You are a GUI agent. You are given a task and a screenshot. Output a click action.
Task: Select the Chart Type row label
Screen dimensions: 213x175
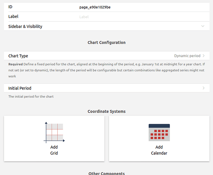pyautogui.click(x=18, y=56)
